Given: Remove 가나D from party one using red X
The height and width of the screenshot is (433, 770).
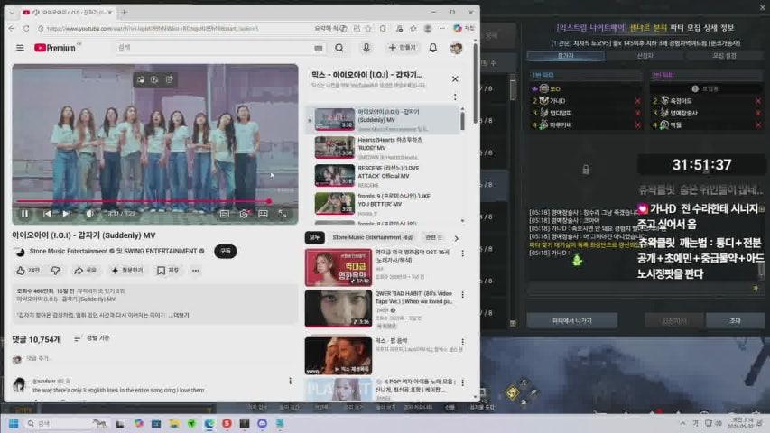Looking at the screenshot, I should [x=637, y=101].
